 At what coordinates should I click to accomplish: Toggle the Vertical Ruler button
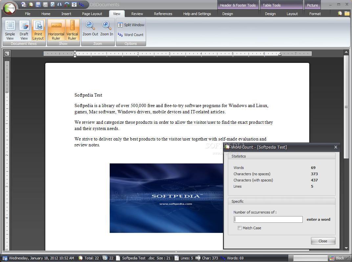point(72,30)
